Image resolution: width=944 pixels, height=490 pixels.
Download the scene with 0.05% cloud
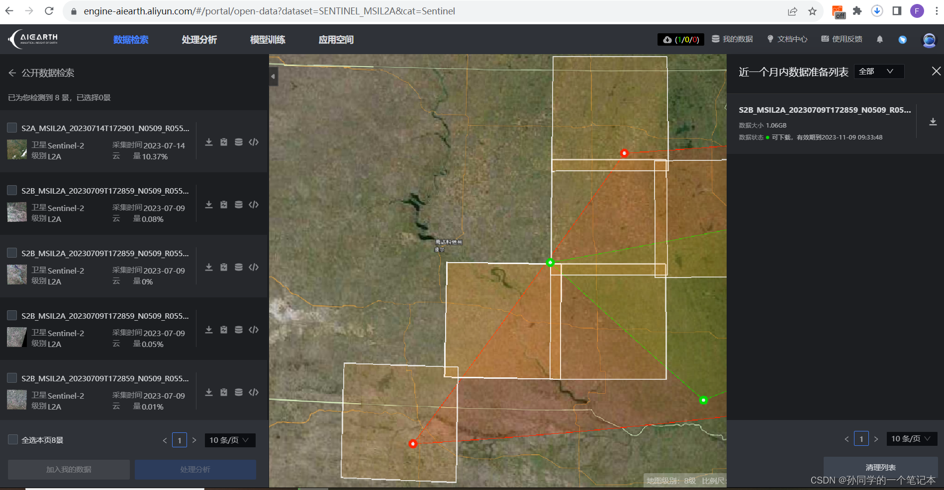209,330
